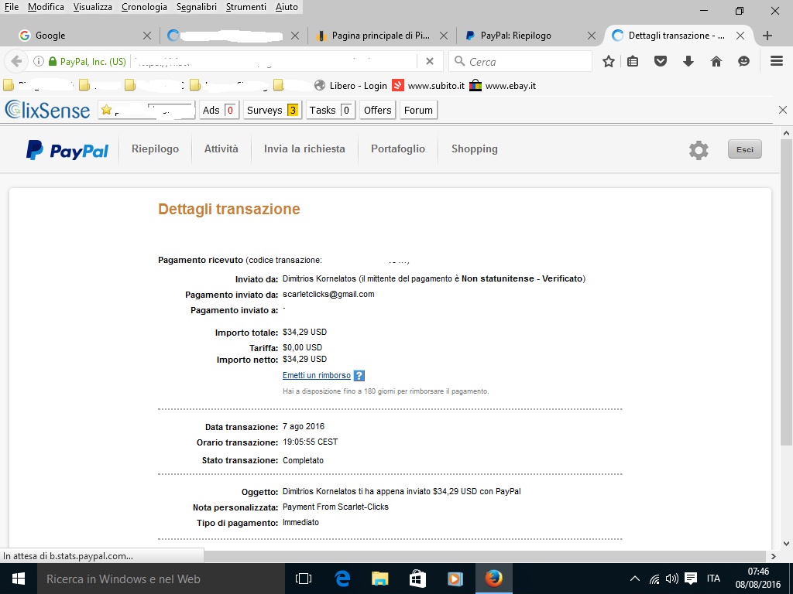Image resolution: width=793 pixels, height=594 pixels.
Task: Launch Microsoft Edge from taskbar
Action: 342,579
